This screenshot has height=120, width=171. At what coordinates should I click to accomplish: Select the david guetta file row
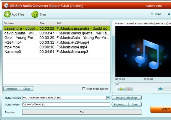point(57,33)
